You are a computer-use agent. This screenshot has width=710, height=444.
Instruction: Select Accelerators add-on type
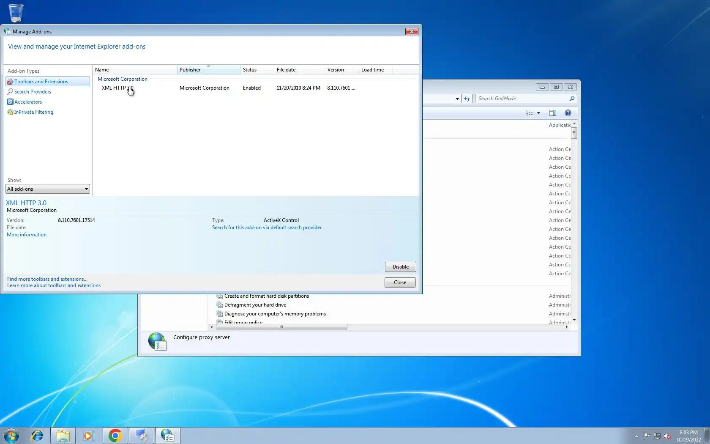click(x=28, y=102)
